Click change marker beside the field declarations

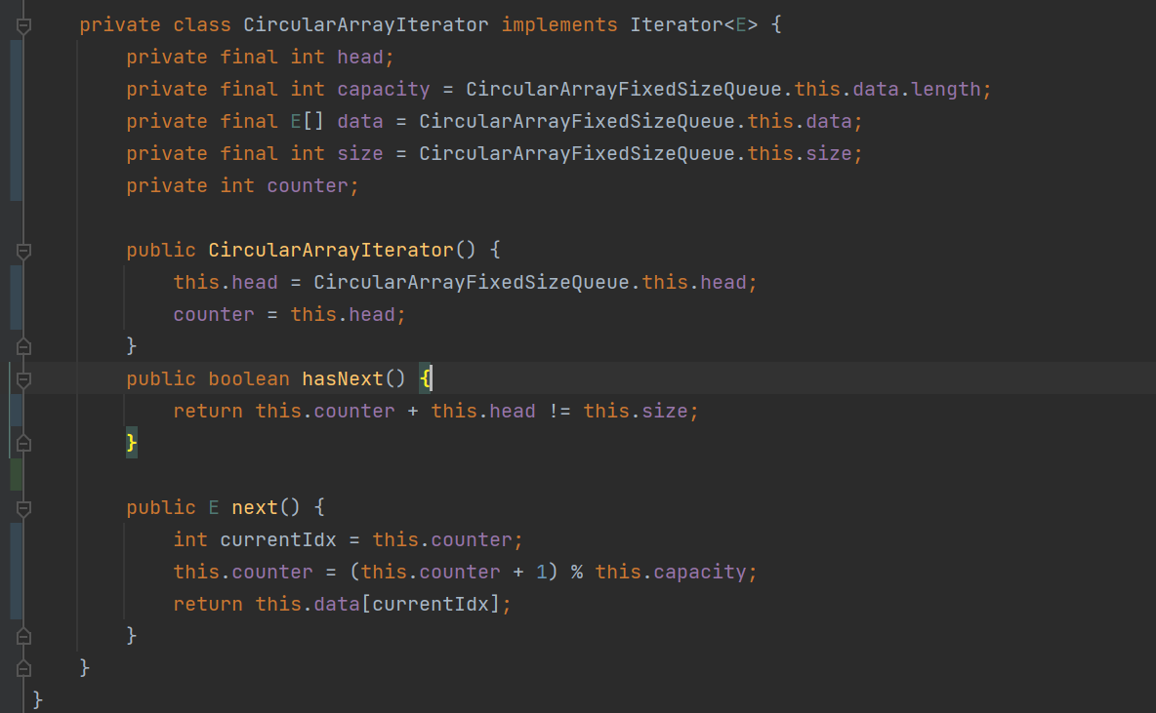click(x=16, y=121)
